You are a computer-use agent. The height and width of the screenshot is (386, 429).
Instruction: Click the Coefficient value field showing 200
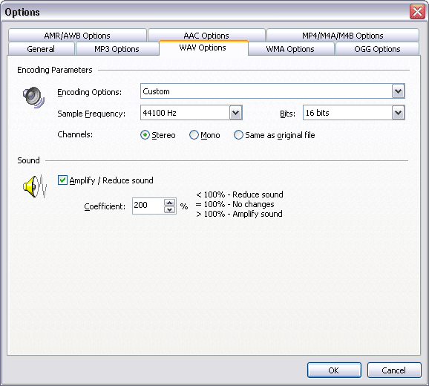[x=148, y=206]
